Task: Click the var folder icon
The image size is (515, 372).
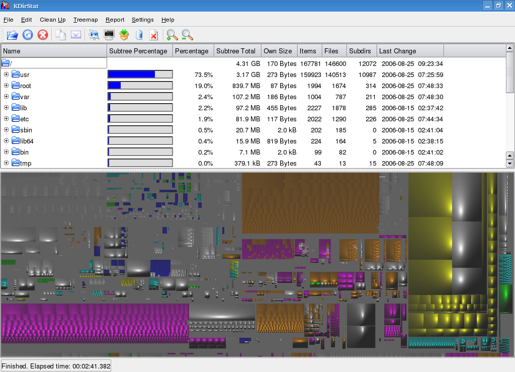Action: pyautogui.click(x=16, y=96)
